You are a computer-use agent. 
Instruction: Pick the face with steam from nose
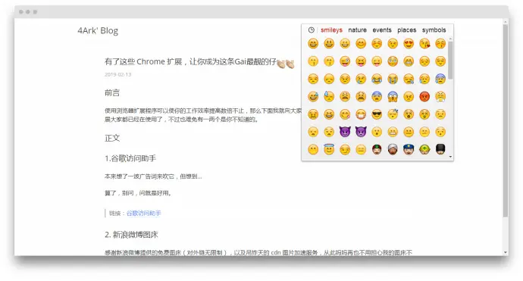coord(440,97)
